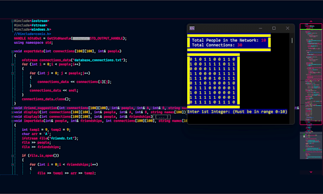Place cursor on '#include<windows.h>' line
Screen dimensions: 323x194
point(33,29)
